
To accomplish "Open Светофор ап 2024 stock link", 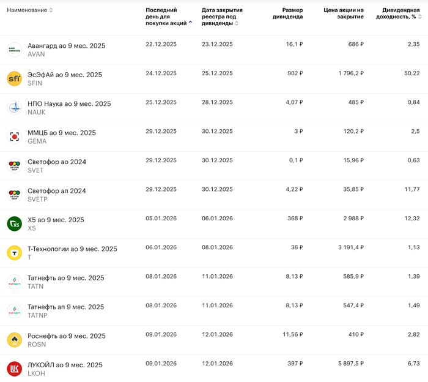I will (56, 191).
